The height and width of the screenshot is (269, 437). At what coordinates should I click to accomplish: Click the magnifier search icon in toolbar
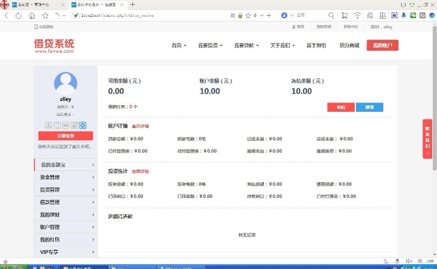point(331,15)
